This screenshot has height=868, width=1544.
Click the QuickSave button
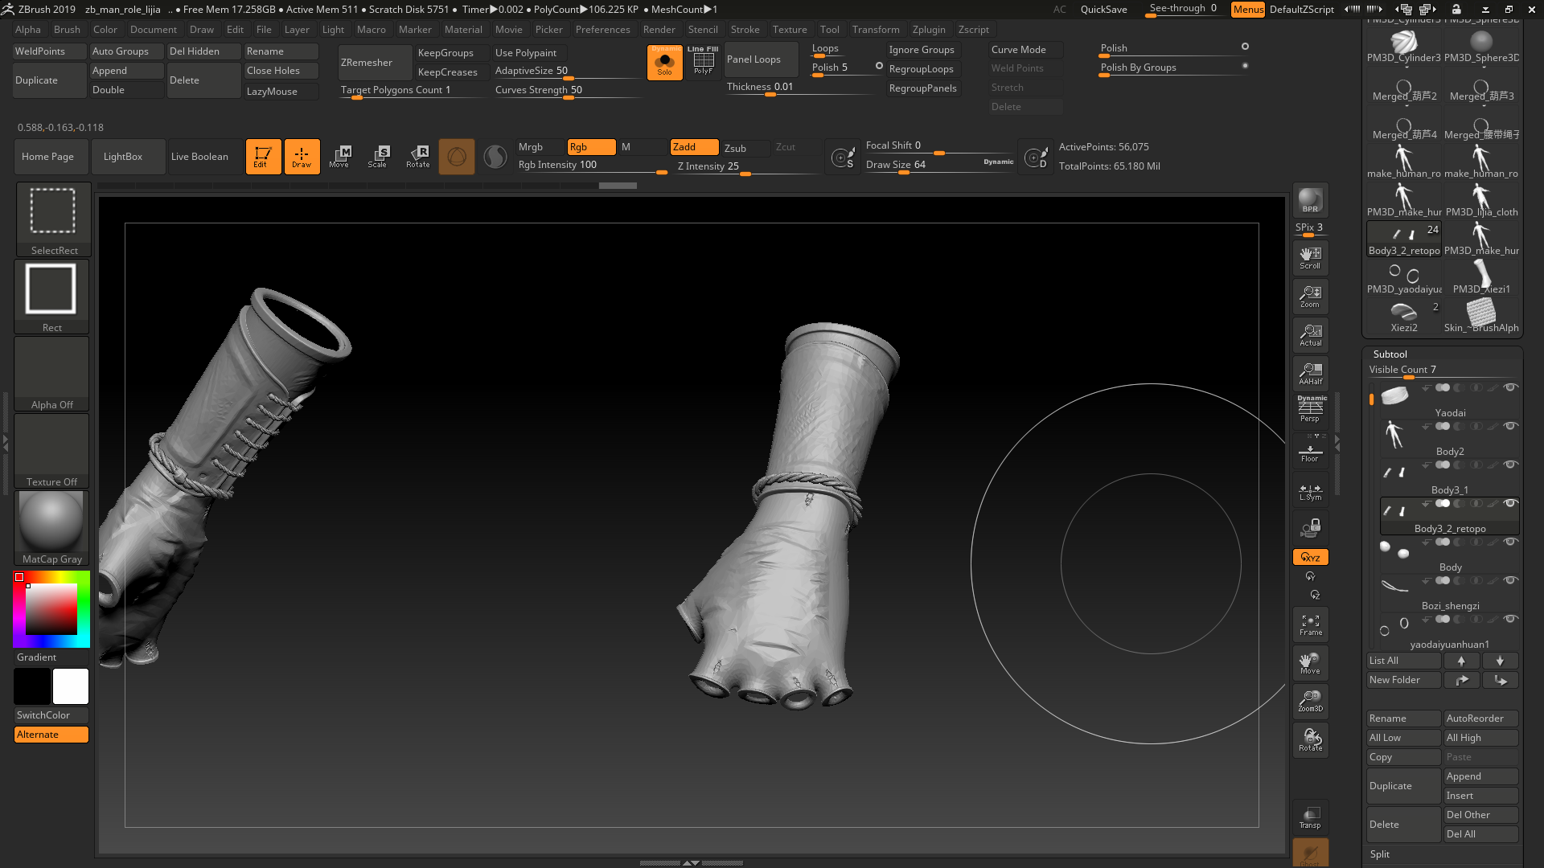tap(1103, 10)
